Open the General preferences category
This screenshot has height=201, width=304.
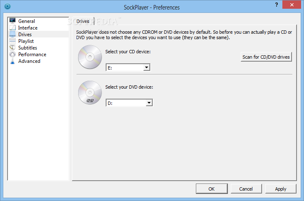pyautogui.click(x=27, y=21)
